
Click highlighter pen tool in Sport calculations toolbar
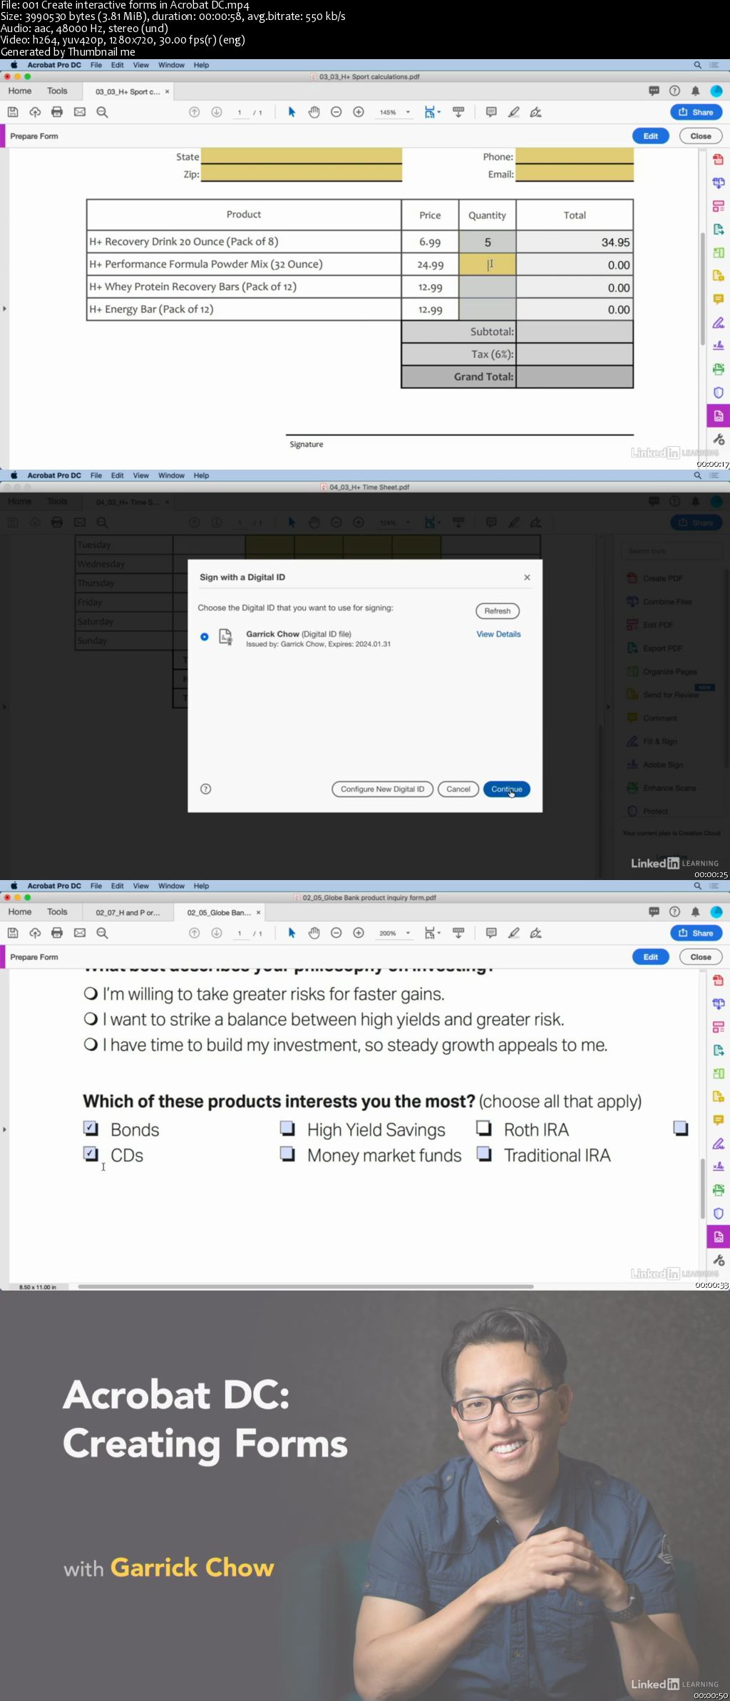coord(513,112)
